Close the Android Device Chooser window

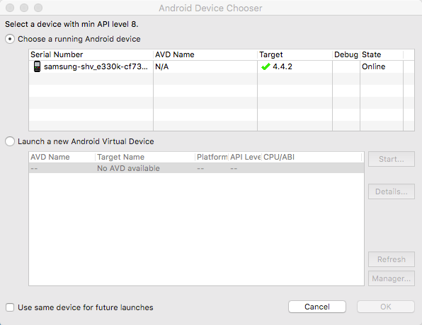coord(10,8)
